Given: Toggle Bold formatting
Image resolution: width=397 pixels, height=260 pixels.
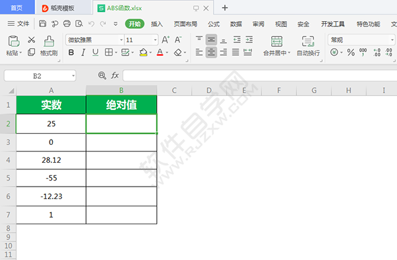Looking at the screenshot, I should (71, 52).
